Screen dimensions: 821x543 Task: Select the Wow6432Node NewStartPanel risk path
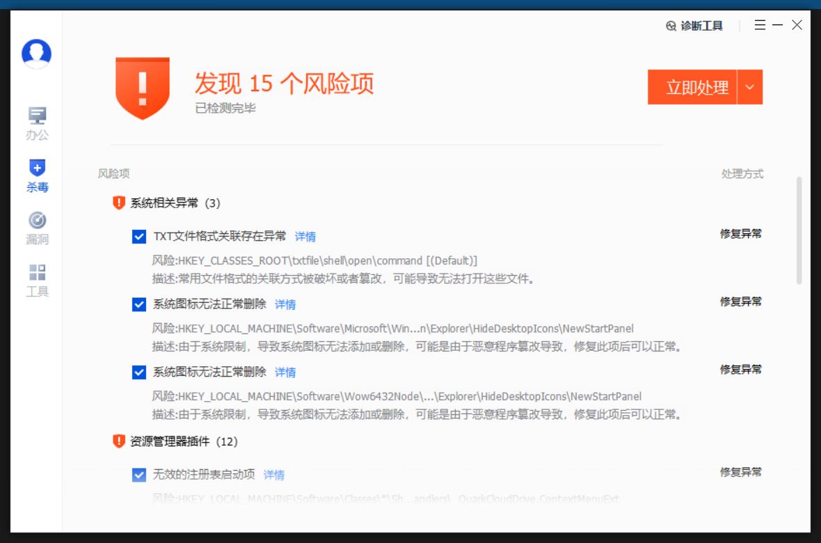pos(397,396)
